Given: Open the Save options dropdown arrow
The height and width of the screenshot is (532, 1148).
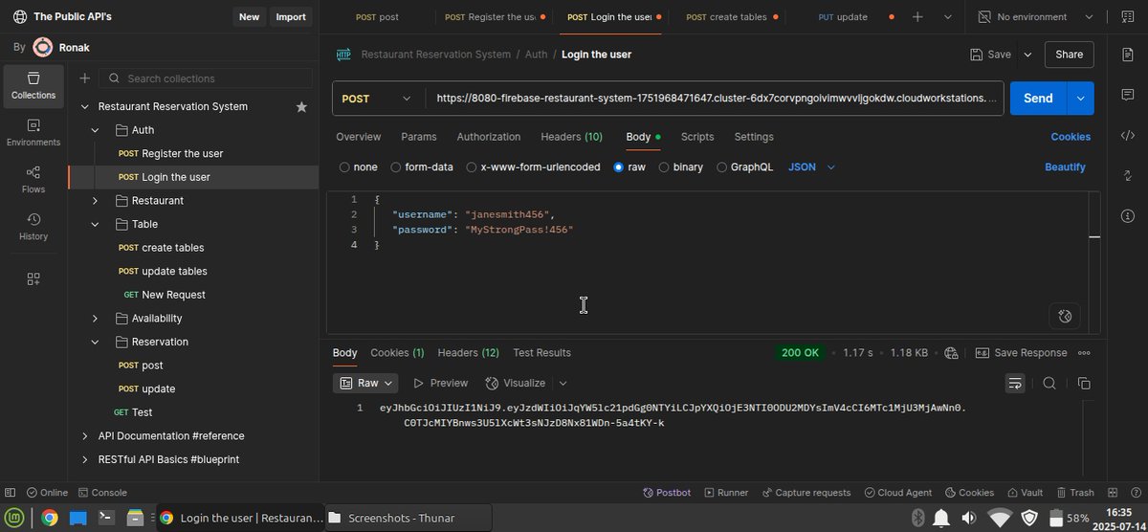Looking at the screenshot, I should click(x=1027, y=55).
